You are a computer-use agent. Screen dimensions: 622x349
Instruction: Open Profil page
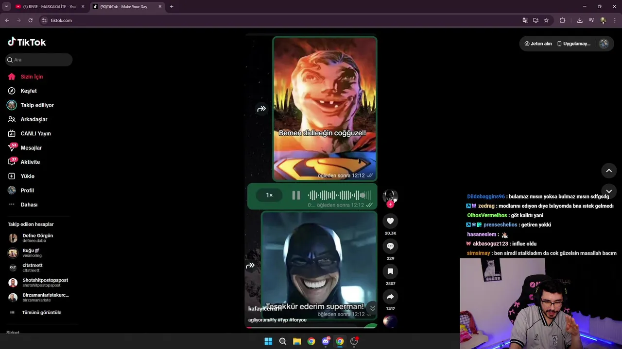[x=27, y=190]
